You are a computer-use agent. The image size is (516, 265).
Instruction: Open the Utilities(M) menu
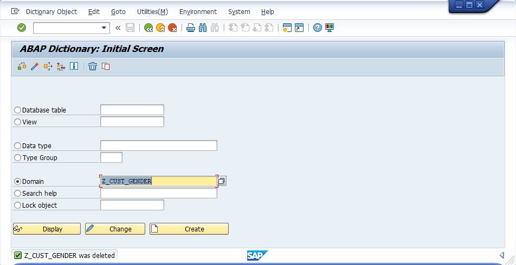point(152,12)
